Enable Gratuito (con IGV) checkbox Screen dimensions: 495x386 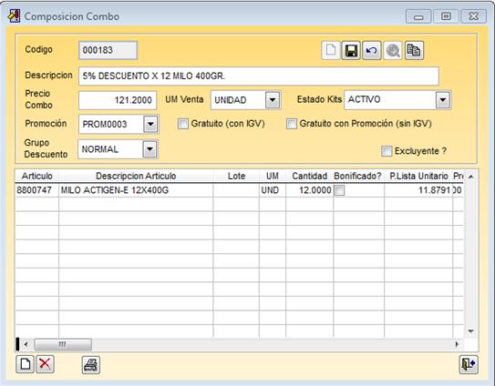point(183,124)
